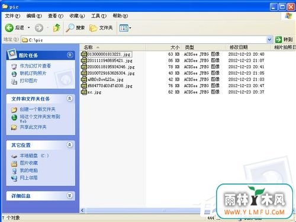Viewport: 296px width, 222px height.
Task: Sort by 相片拍照日期 column header
Action: pos(283,47)
